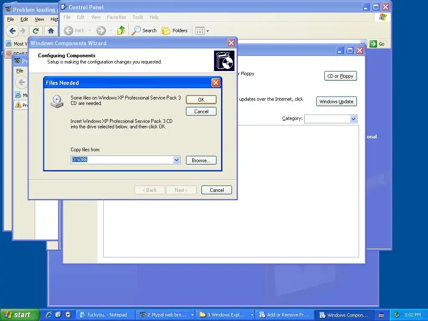Switch to fuckyou. - Notepad taskbar item
Screen dimensions: 428x321
tap(105, 315)
